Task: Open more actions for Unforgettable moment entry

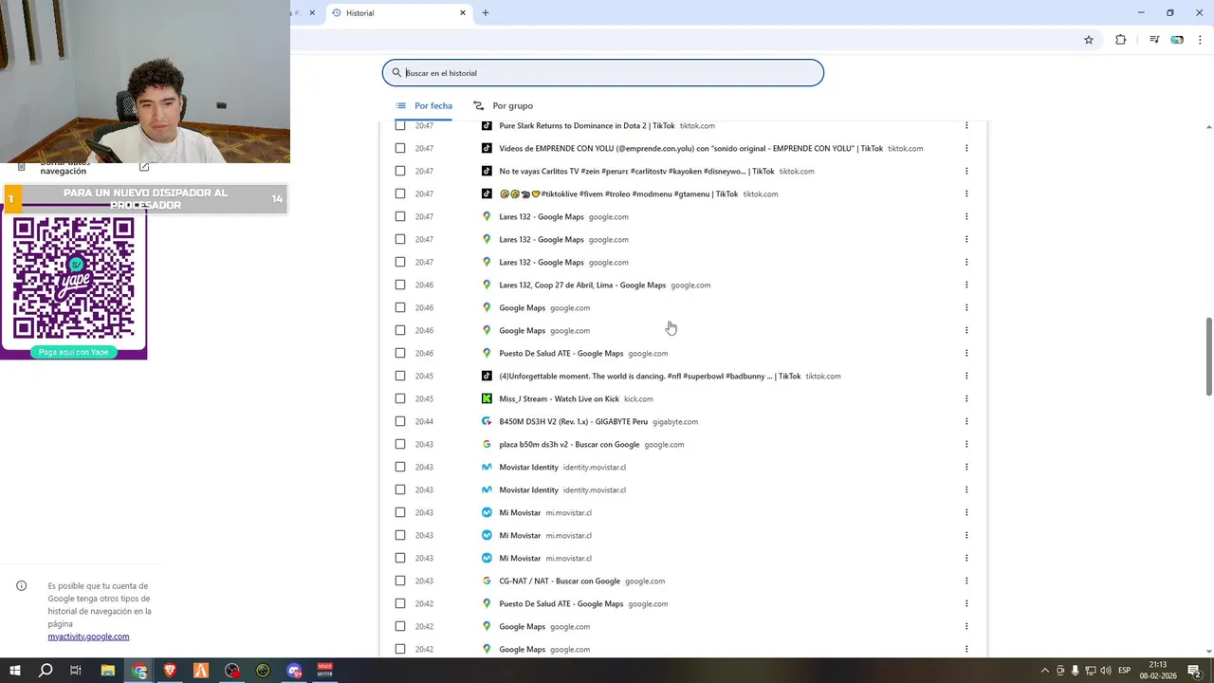Action: [x=966, y=376]
